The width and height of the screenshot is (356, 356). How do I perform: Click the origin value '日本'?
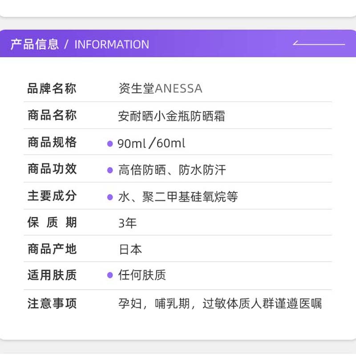[x=130, y=250]
